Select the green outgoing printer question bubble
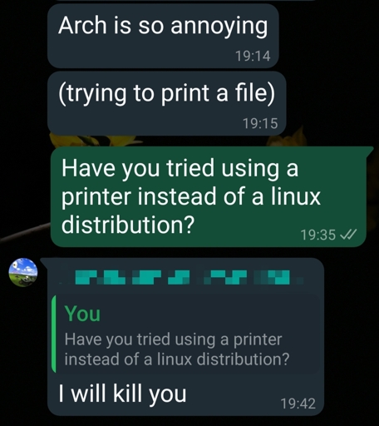 point(210,196)
